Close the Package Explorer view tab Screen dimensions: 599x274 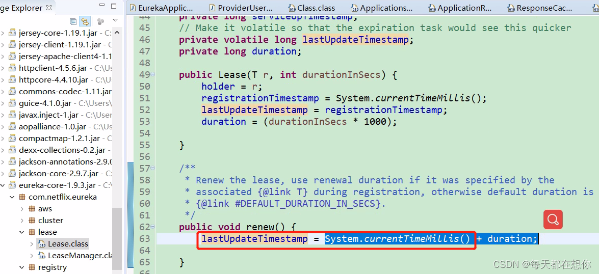48,7
